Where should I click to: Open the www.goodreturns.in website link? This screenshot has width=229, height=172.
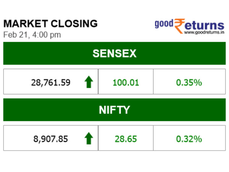(x=204, y=33)
